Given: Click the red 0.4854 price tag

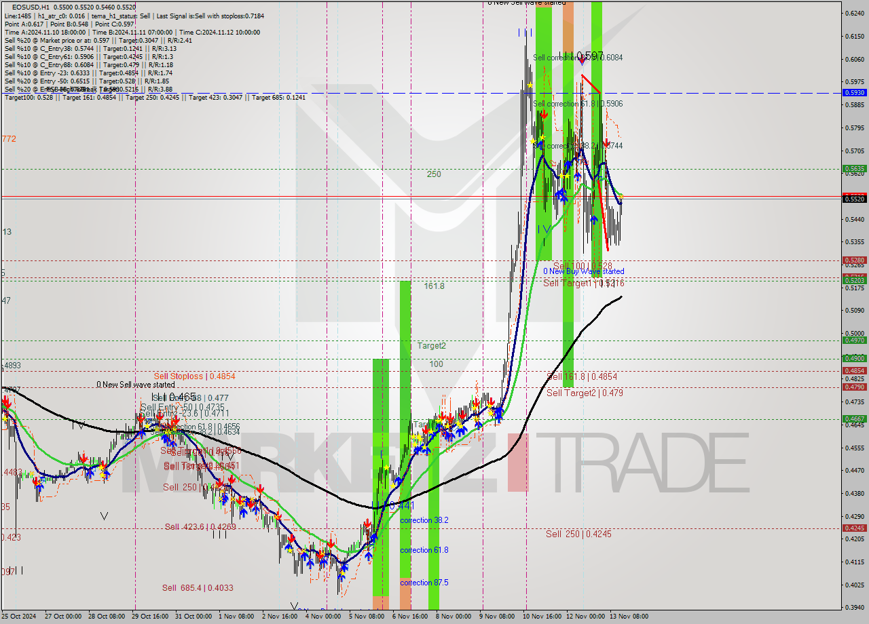Looking at the screenshot, I should coord(854,370).
